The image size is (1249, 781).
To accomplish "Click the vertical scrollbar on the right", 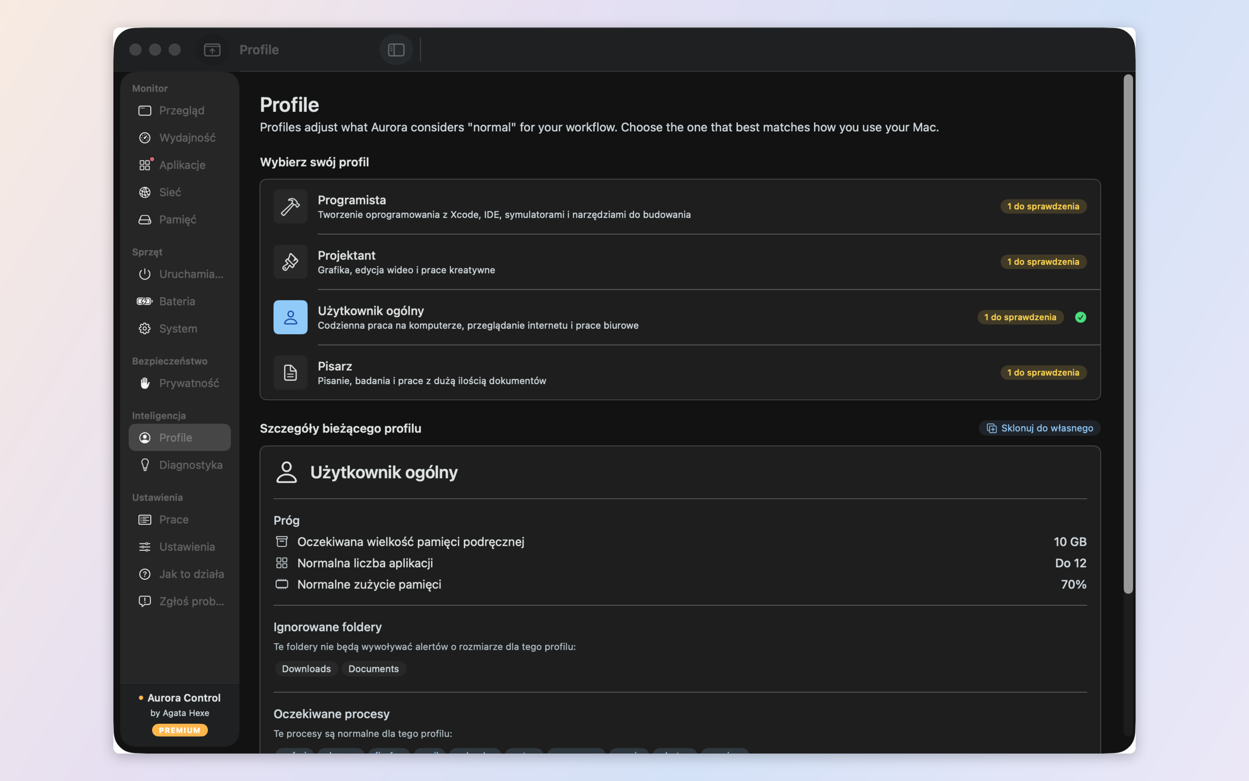I will [x=1128, y=334].
